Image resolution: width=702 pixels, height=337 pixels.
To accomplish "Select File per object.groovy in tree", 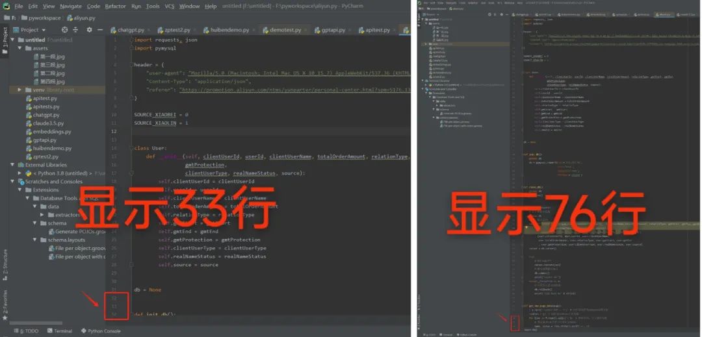I will [80, 249].
